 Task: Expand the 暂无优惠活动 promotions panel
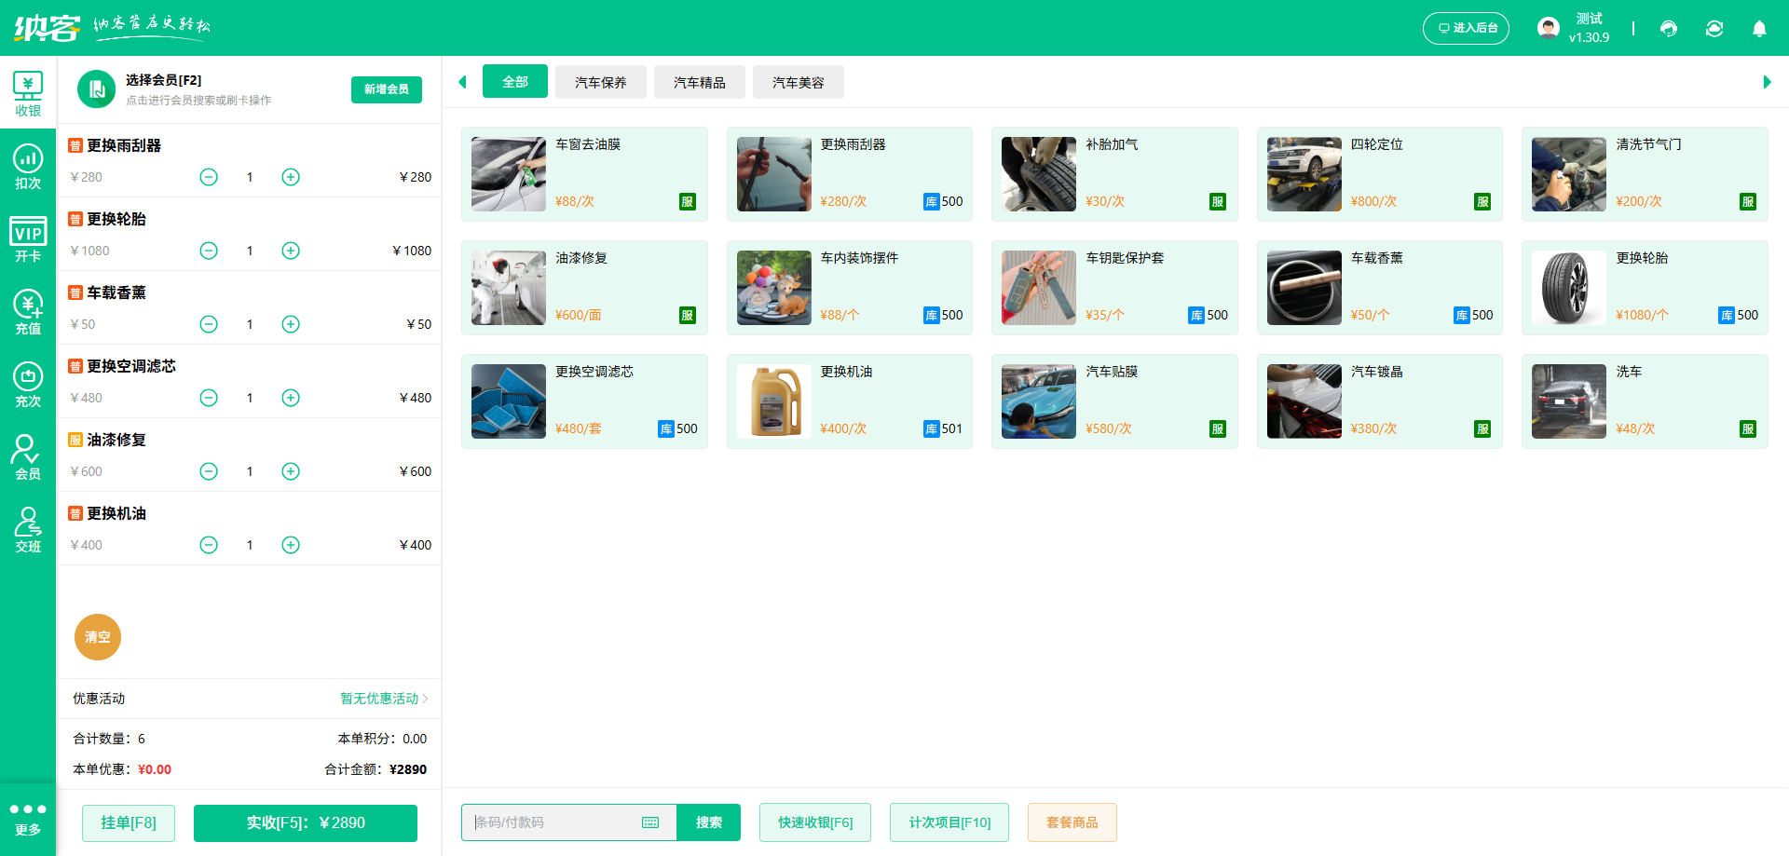pos(382,699)
